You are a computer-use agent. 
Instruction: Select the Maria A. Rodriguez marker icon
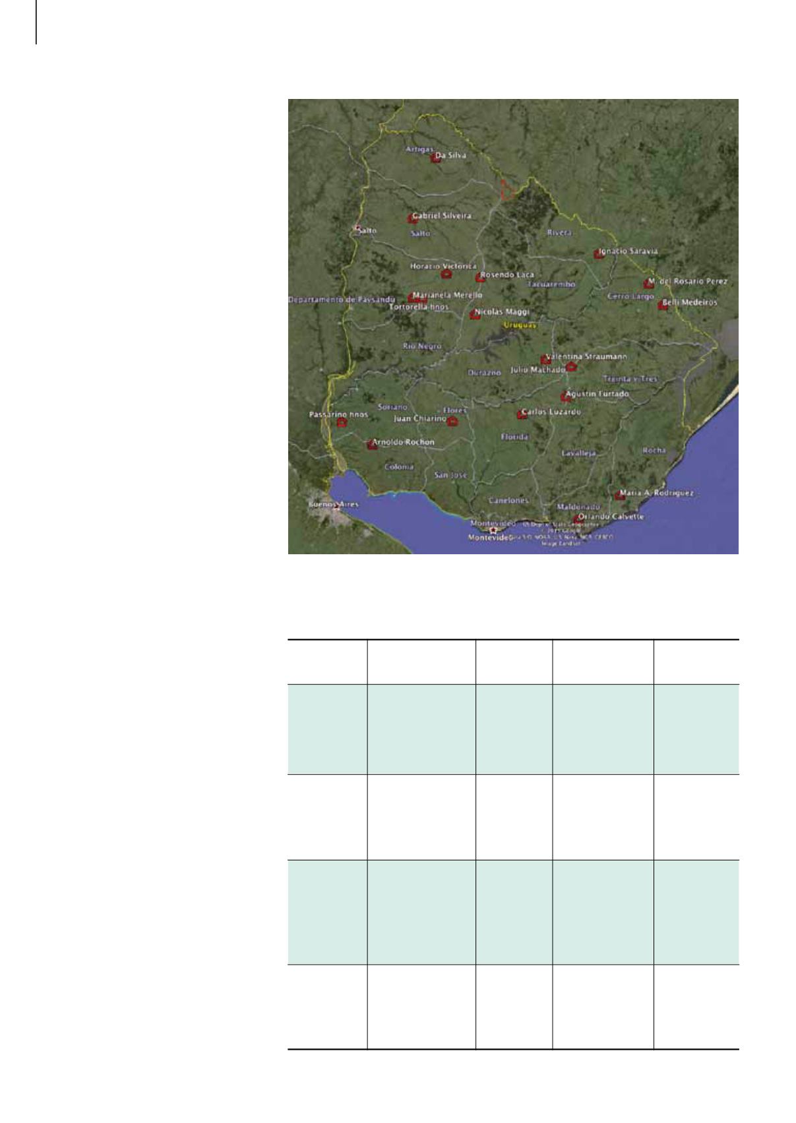[620, 496]
